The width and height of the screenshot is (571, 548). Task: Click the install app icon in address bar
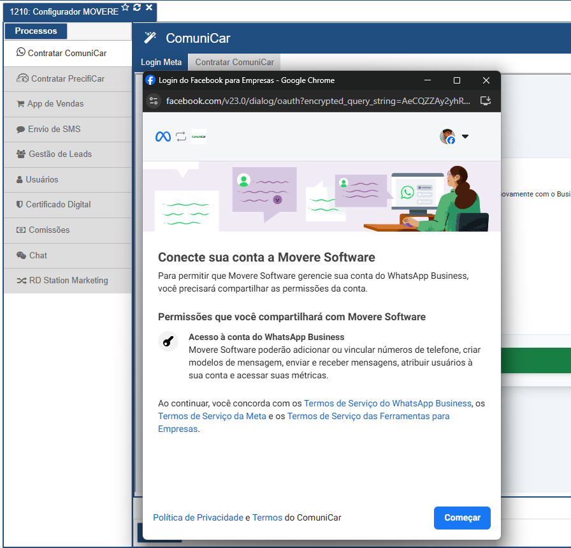pyautogui.click(x=486, y=101)
